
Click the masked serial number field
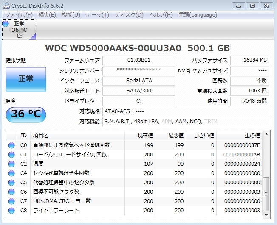pos(139,70)
